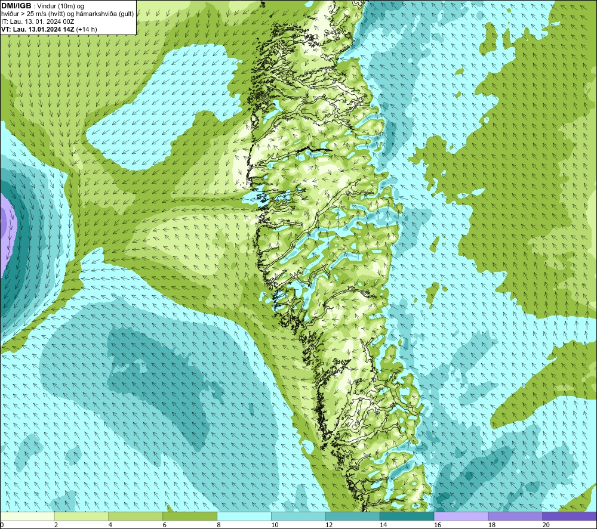Click the 'IT: Lau. 13. 01. 2024 00Z' line

tap(38, 21)
